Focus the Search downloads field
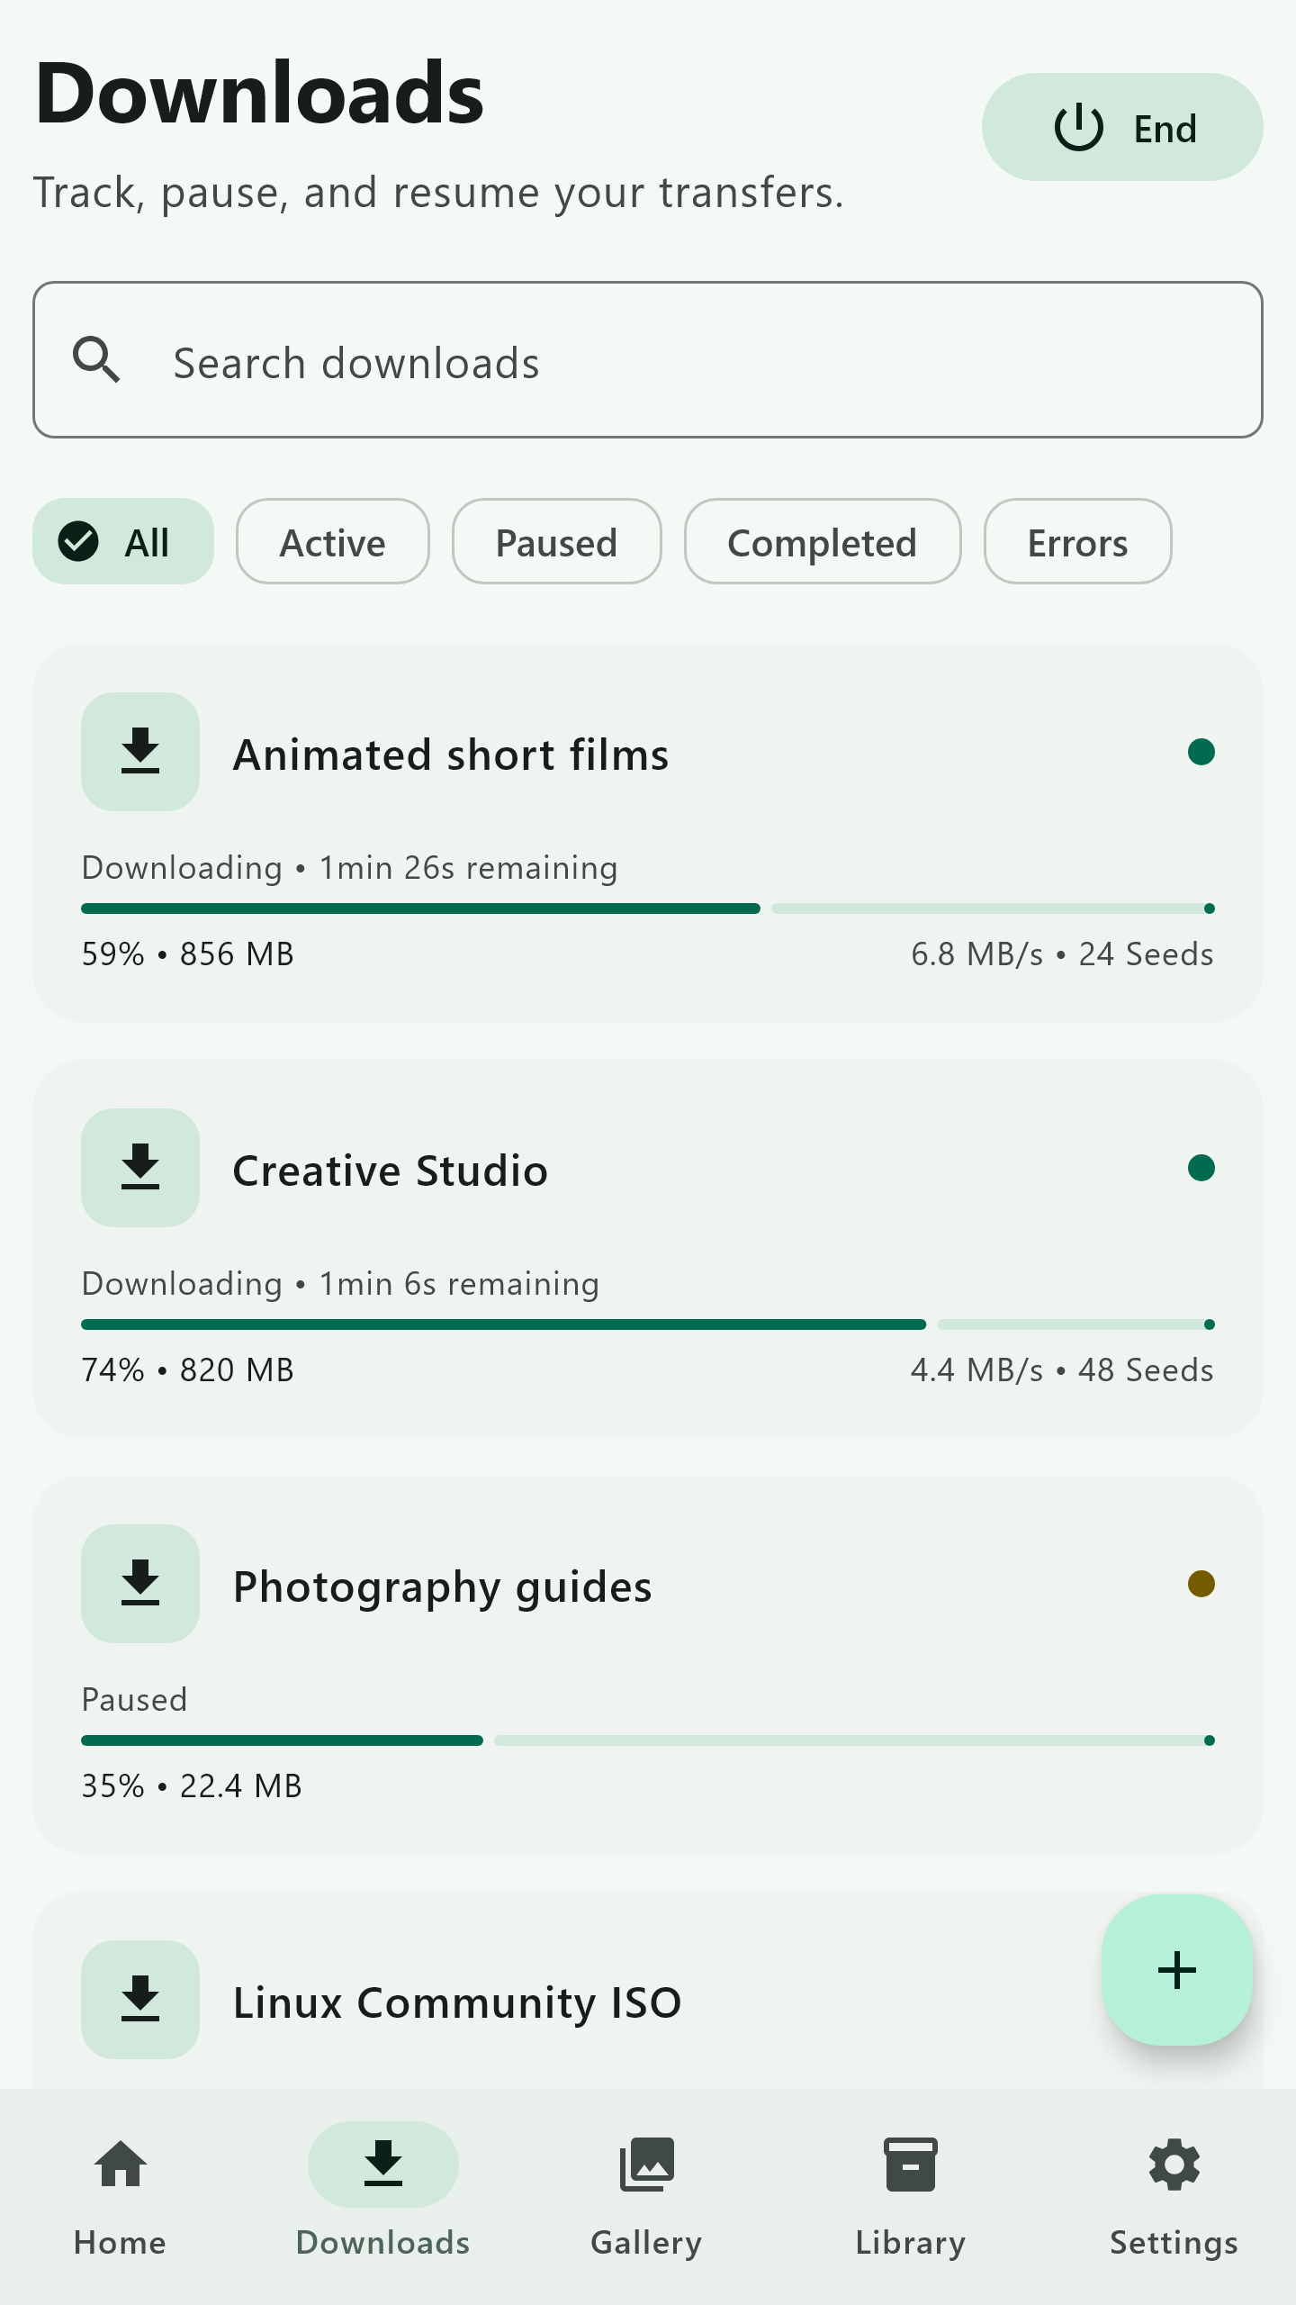This screenshot has width=1296, height=2305. pyautogui.click(x=648, y=360)
